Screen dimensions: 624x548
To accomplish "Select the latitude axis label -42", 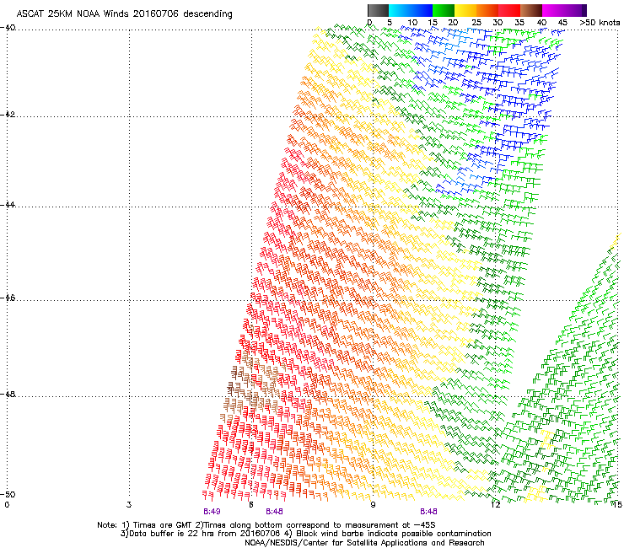I will coord(8,114).
